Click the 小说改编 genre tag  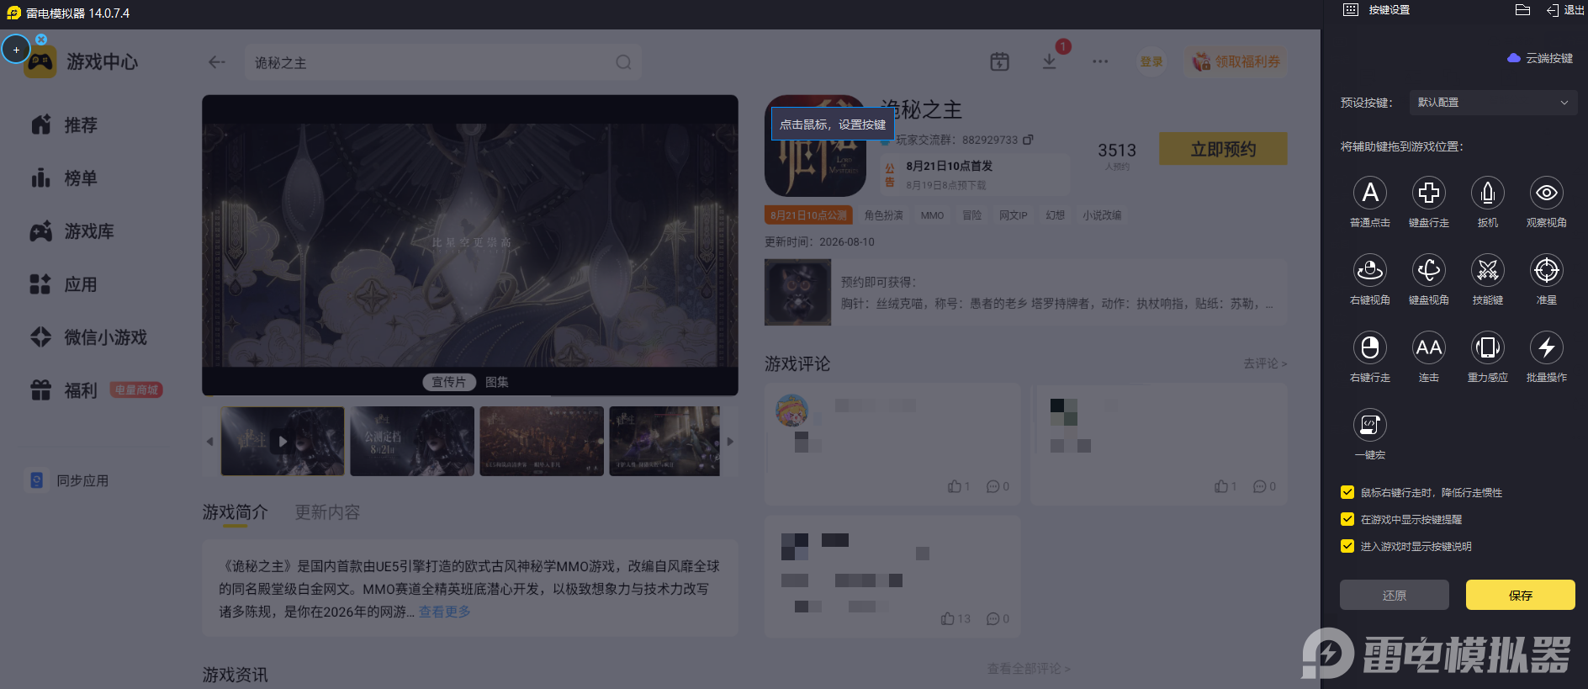(1102, 215)
